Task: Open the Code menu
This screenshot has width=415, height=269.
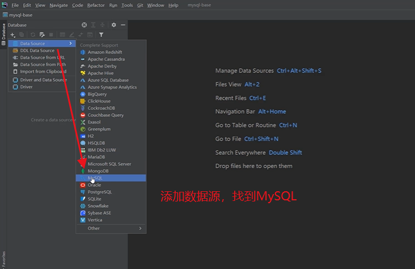Action: (78, 5)
